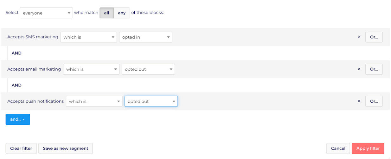This screenshot has height=159, width=391.
Task: Remove the Accepts push notifications block
Action: point(359,101)
